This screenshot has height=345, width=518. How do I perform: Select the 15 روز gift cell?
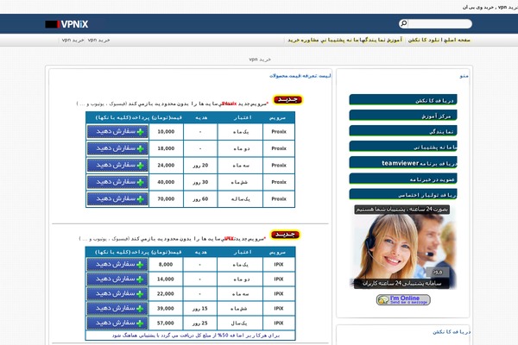[200, 309]
